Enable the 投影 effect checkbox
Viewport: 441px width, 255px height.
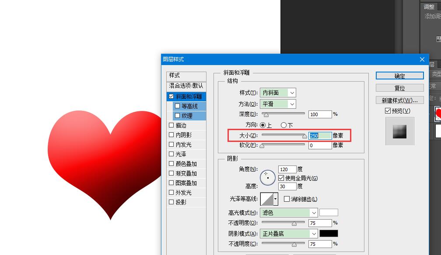[x=171, y=202]
